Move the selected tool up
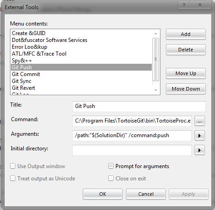This screenshot has width=215, height=210. click(x=186, y=73)
